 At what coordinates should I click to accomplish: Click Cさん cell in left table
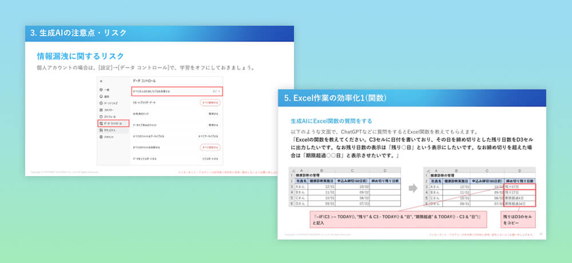pyautogui.click(x=301, y=198)
